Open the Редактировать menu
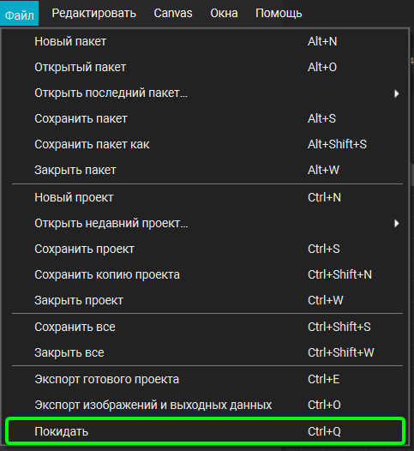Viewport: 414px width, 451px height. click(x=93, y=14)
